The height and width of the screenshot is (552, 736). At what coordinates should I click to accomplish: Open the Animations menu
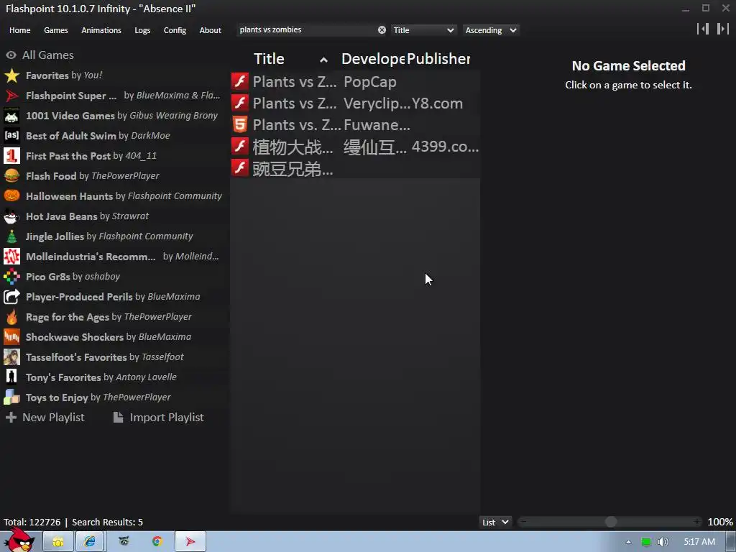(x=101, y=30)
